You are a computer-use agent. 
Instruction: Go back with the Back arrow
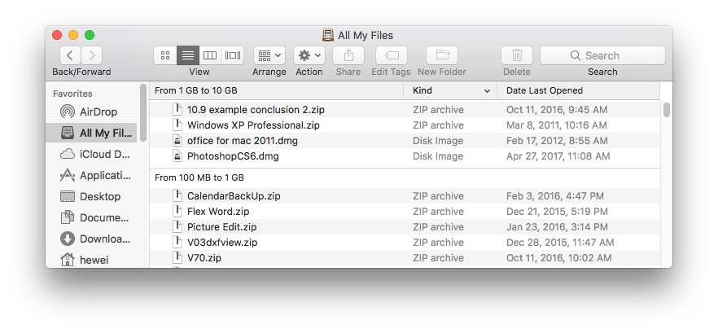coord(70,55)
